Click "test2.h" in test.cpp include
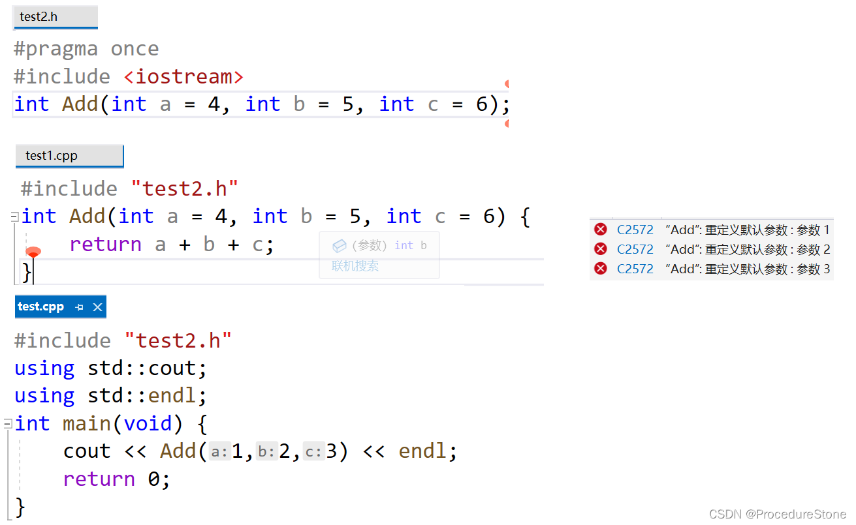This screenshot has width=856, height=525. [x=178, y=340]
